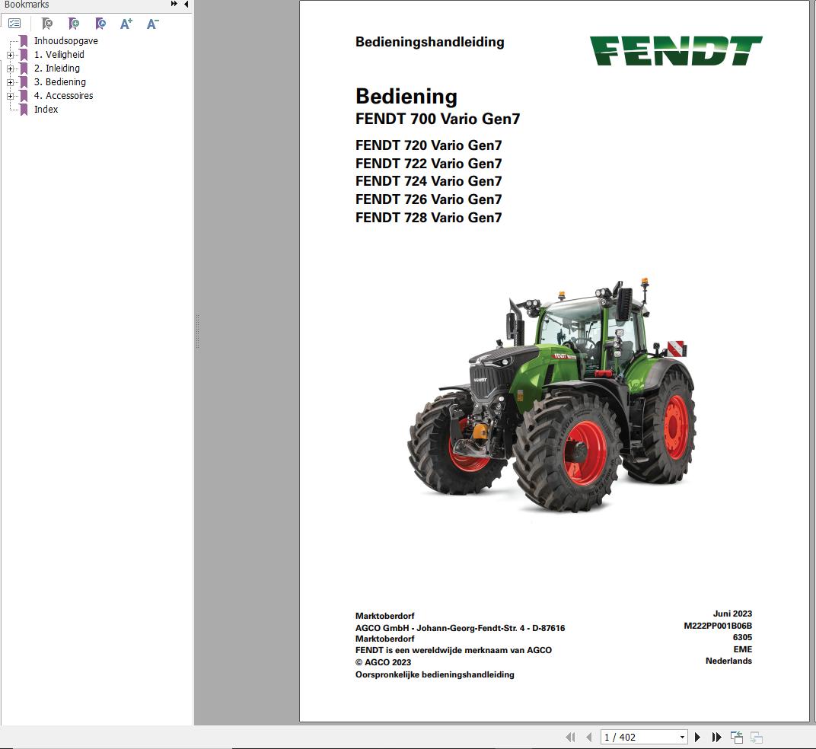Screen dimensions: 816x749
Task: Click the large Bediening title on page
Action: pos(406,97)
